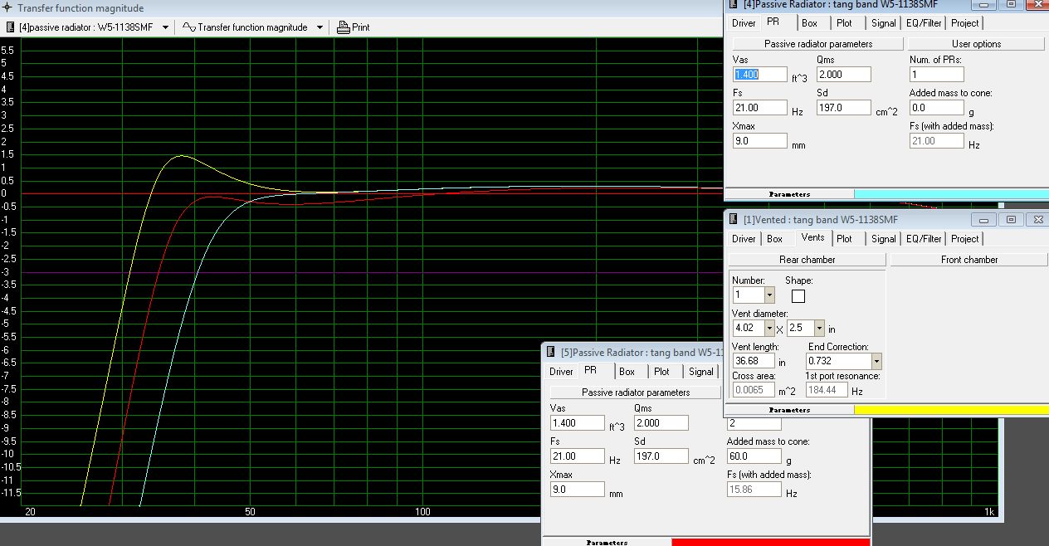Screen dimensions: 1049x546
Task: Toggle the vent Shape square box
Action: pyautogui.click(x=798, y=296)
